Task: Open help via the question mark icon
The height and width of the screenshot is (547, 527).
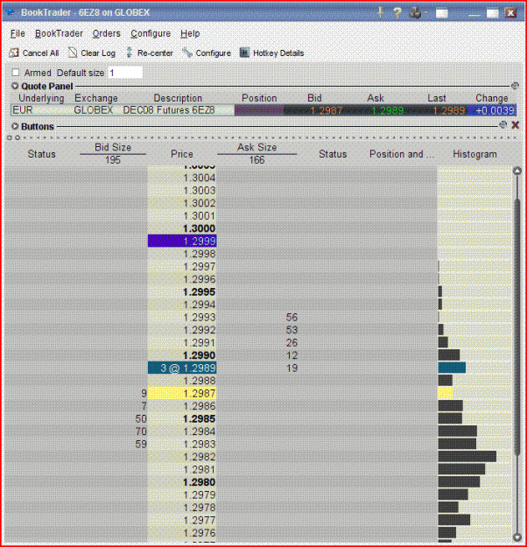Action: click(x=397, y=13)
